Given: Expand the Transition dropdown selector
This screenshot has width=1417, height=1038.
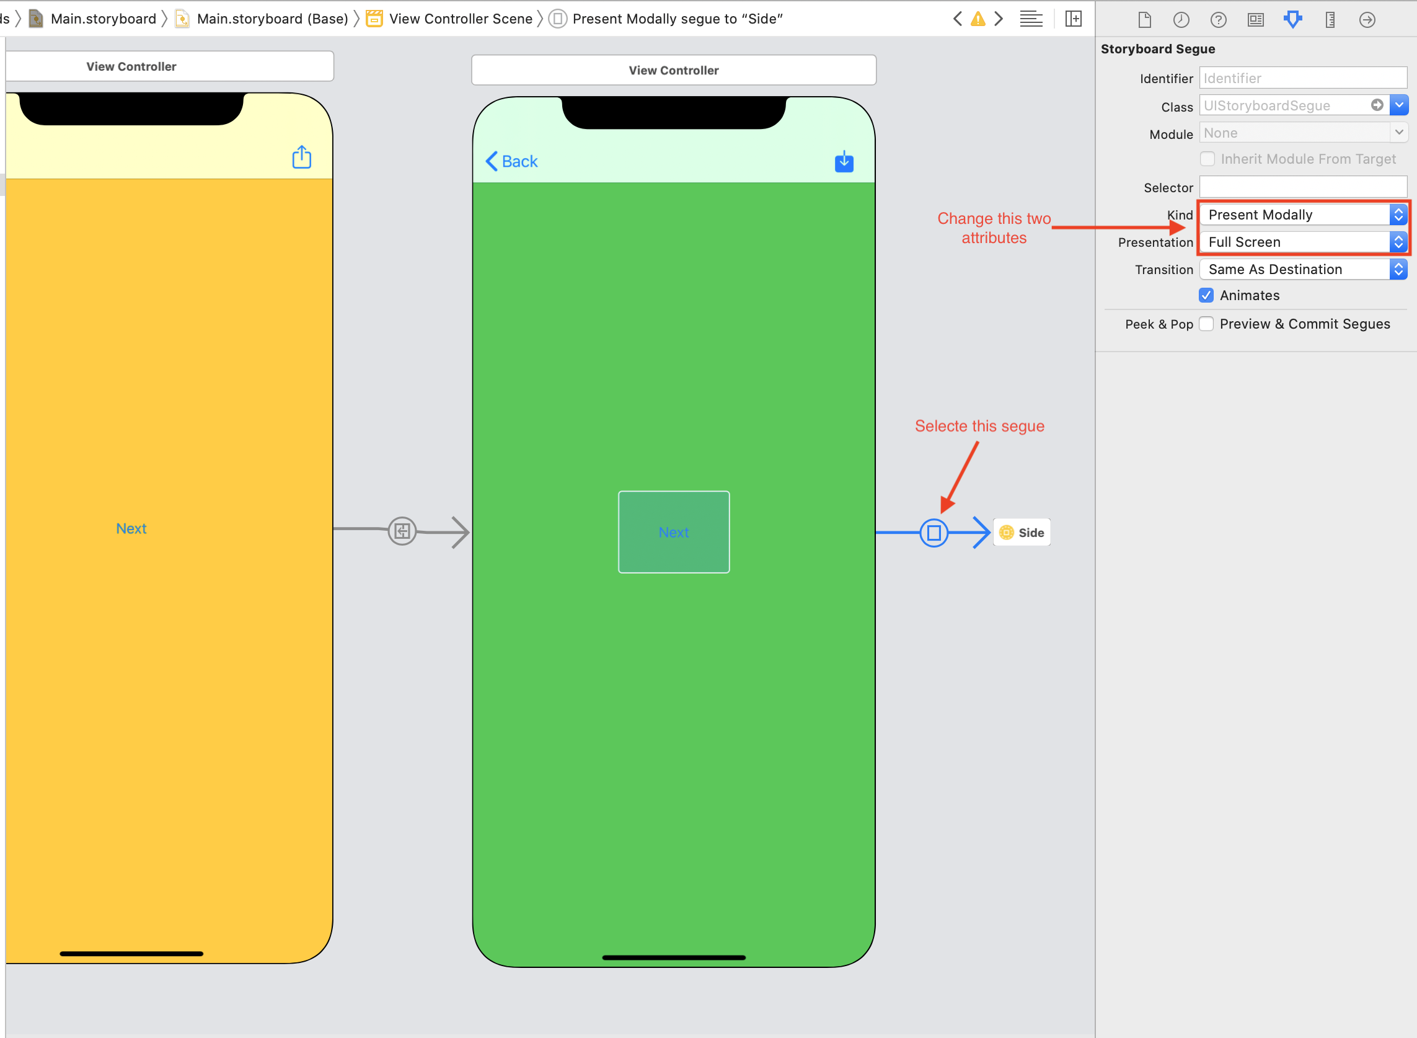Looking at the screenshot, I should click(x=1398, y=268).
